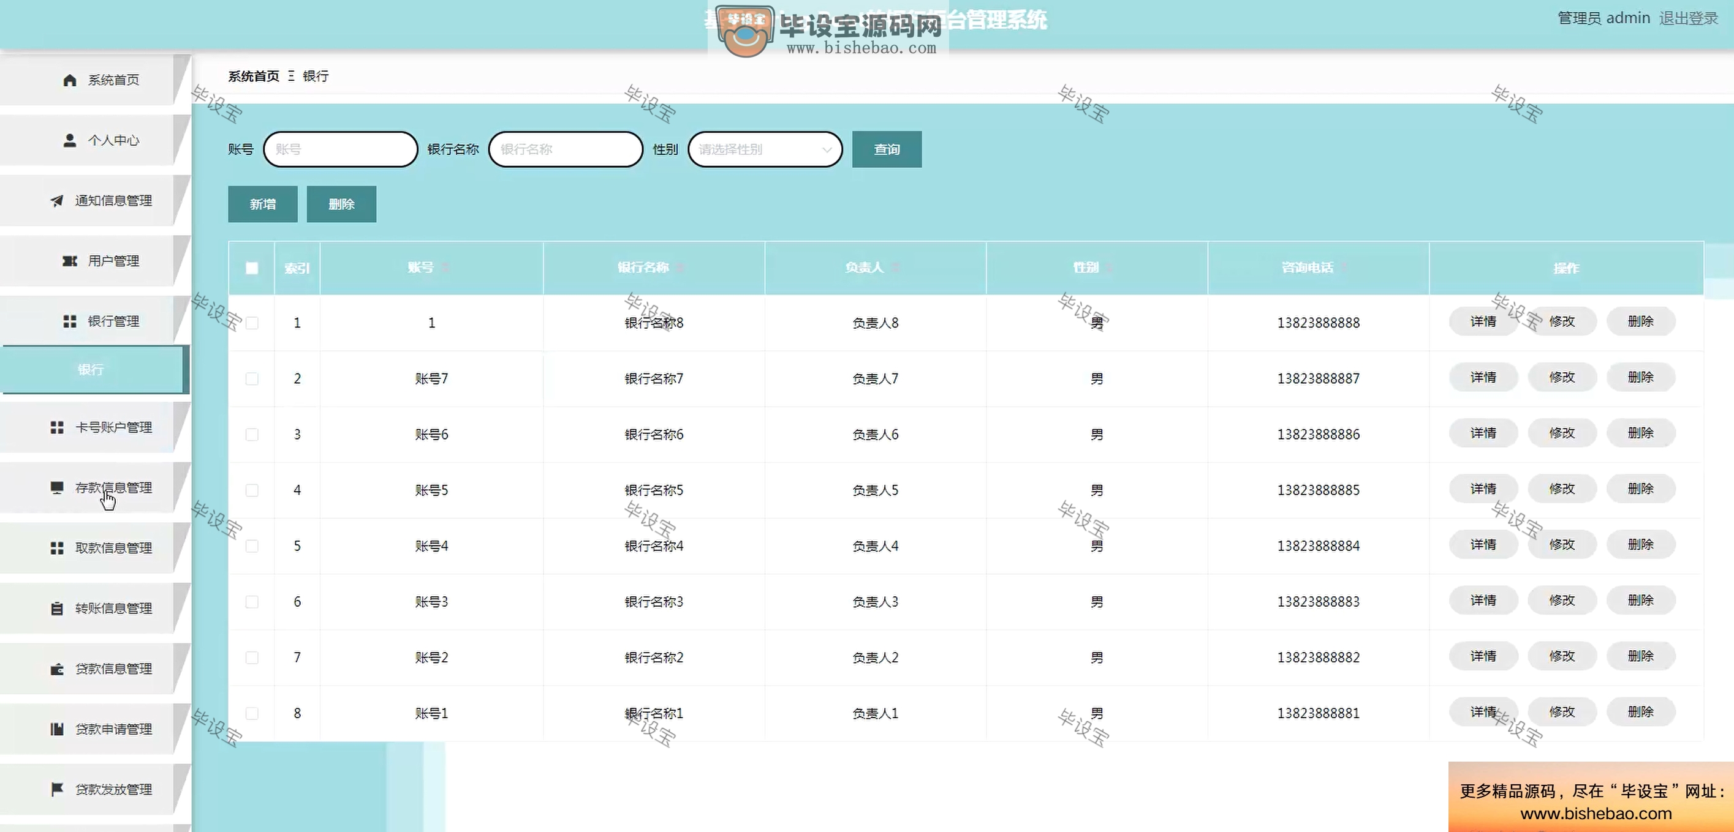The width and height of the screenshot is (1734, 832).
Task: Open the 请选择性别 dropdown
Action: [x=765, y=149]
